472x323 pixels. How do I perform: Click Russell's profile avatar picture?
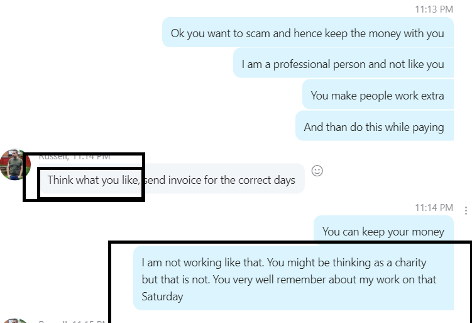15,164
